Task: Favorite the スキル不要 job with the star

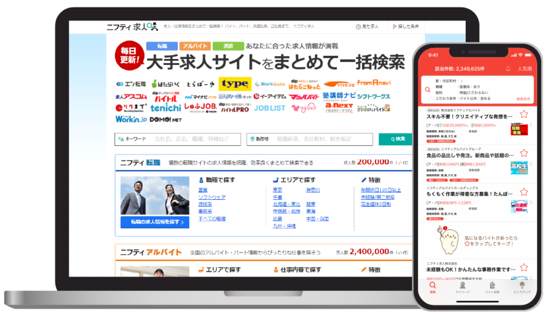Action: (524, 114)
